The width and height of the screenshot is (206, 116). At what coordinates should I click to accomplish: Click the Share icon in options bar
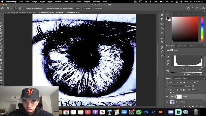203,8
